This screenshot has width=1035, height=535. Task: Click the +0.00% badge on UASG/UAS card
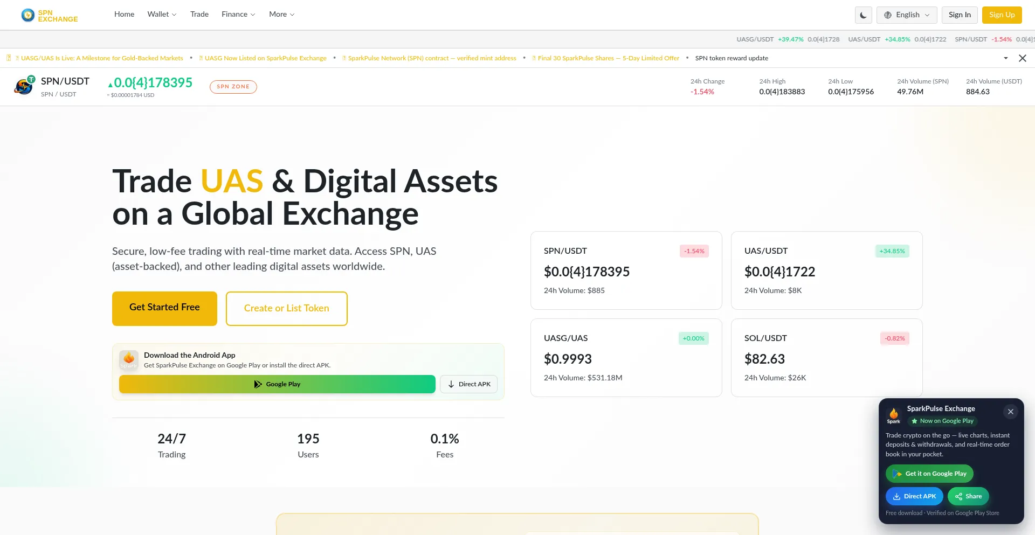693,338
